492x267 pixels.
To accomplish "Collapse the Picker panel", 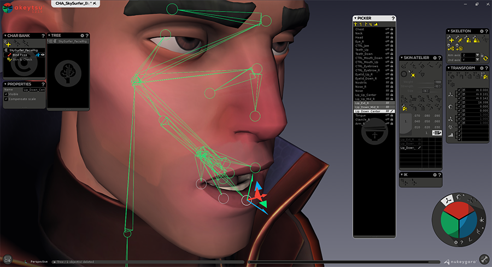I will (x=355, y=19).
